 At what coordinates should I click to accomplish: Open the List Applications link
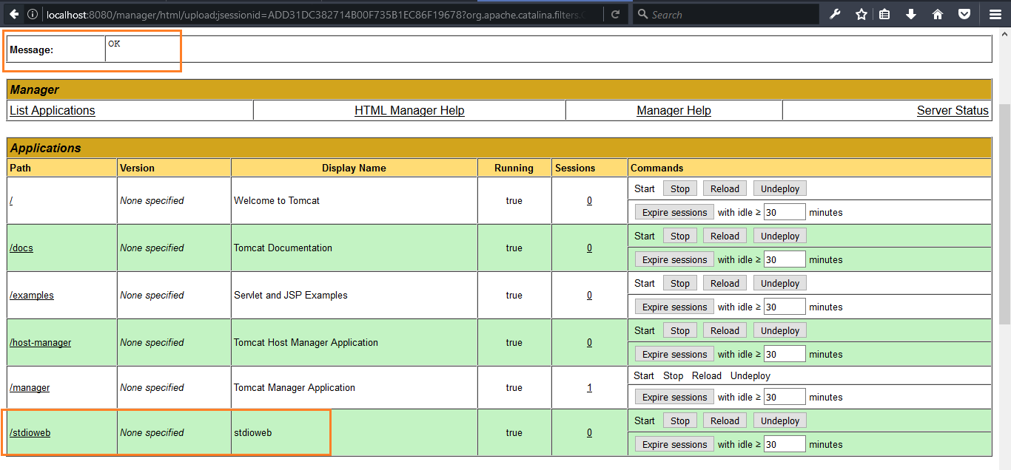[53, 110]
